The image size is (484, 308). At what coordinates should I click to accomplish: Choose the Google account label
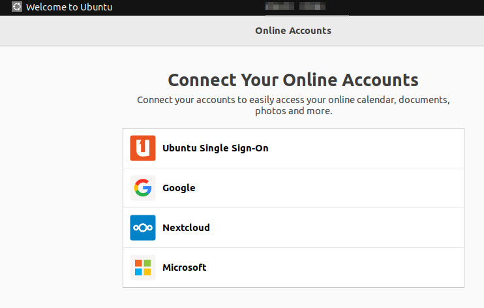click(x=179, y=188)
